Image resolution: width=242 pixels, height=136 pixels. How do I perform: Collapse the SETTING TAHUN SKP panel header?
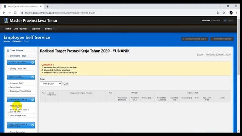tap(21, 62)
